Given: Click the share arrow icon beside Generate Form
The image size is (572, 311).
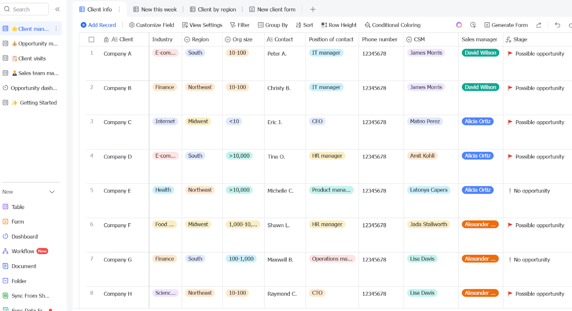Looking at the screenshot, I should (539, 25).
